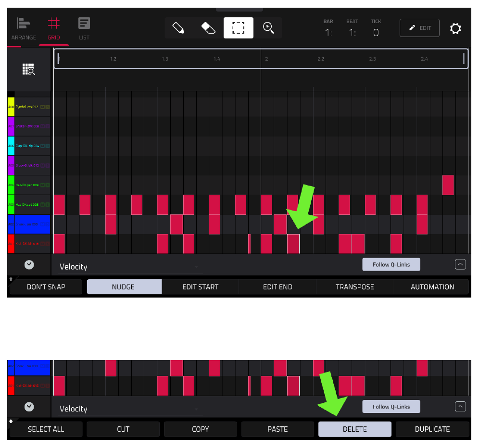Image resolution: width=479 pixels, height=448 pixels.
Task: Click the PASTE button
Action: click(277, 429)
